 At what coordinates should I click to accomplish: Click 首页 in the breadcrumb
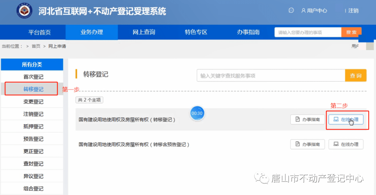(36, 46)
